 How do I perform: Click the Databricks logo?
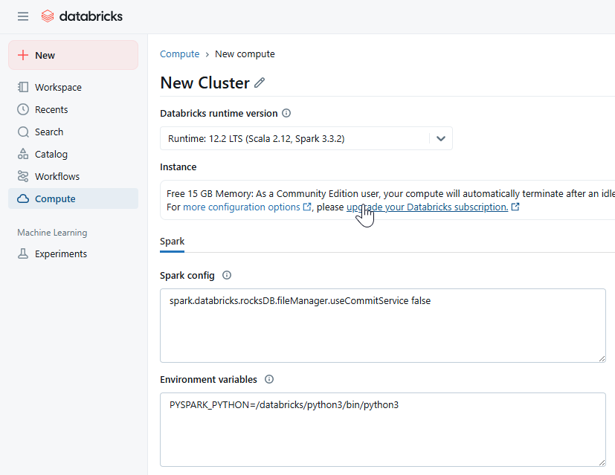[82, 16]
